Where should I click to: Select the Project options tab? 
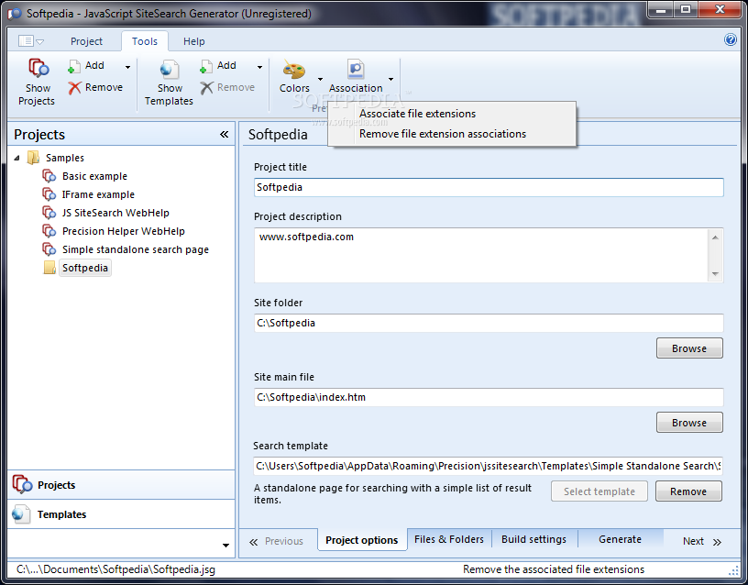[x=361, y=540]
